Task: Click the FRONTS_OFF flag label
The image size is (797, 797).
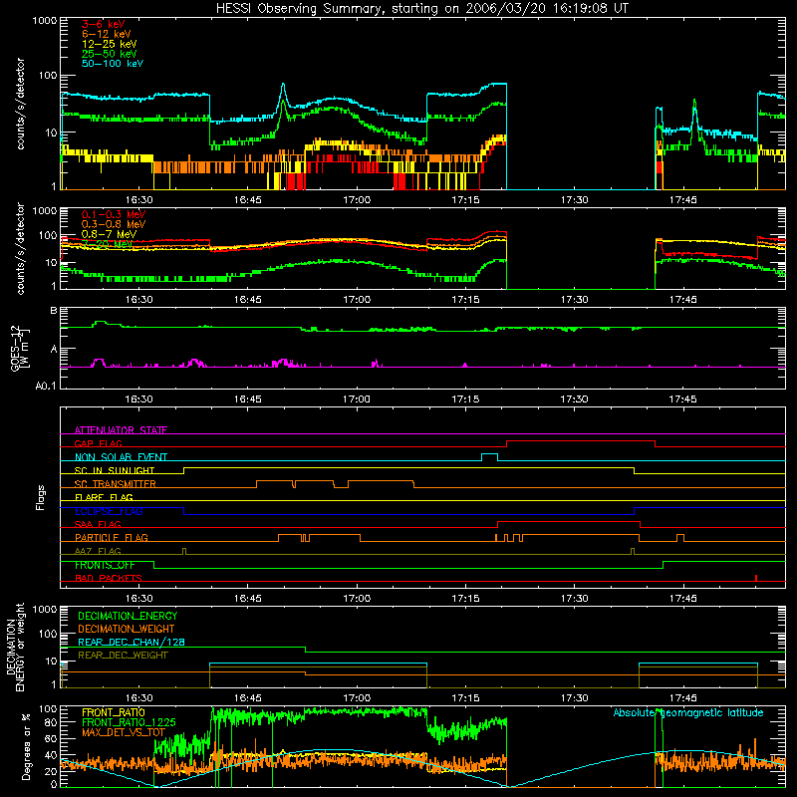Action: tap(105, 565)
